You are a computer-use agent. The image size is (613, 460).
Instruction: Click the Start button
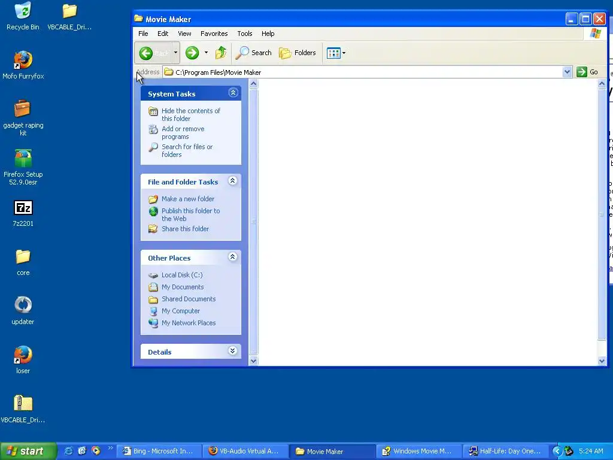(x=28, y=452)
